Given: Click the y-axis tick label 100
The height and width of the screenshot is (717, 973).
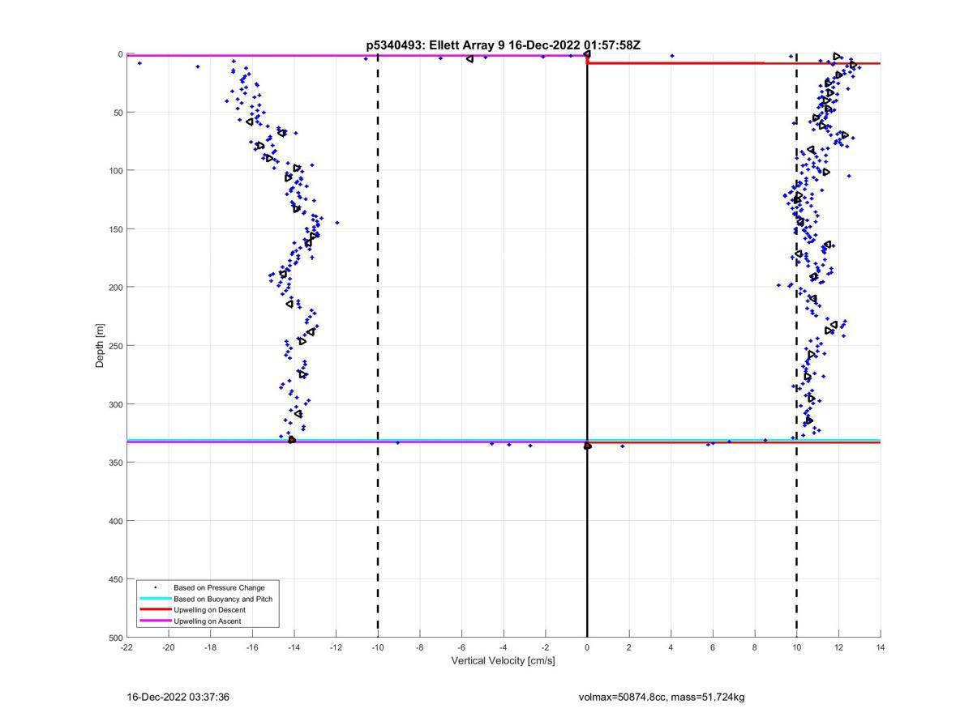Looking at the screenshot, I should pyautogui.click(x=114, y=171).
